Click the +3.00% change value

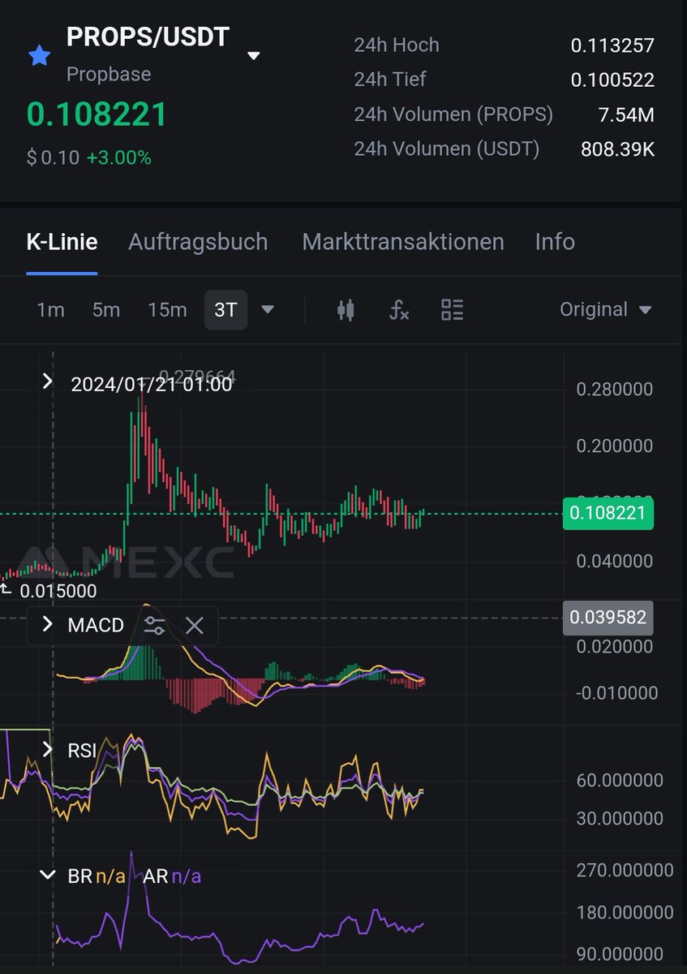(x=119, y=157)
